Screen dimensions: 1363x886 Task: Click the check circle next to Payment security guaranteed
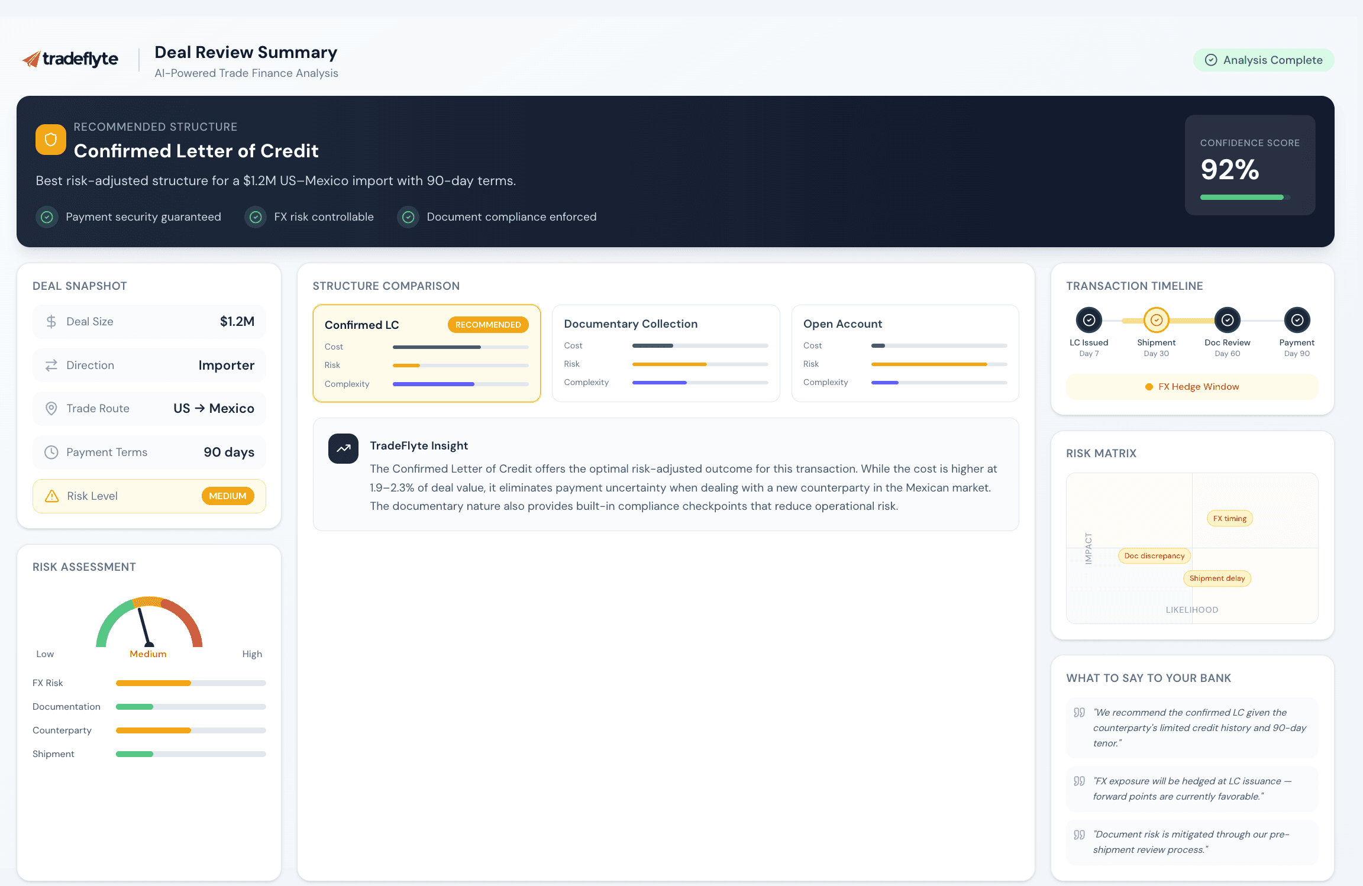pyautogui.click(x=47, y=217)
